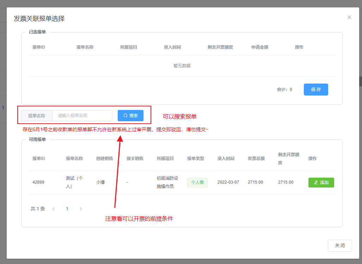Click the 初级消防设施操作员 project cell
The width and height of the screenshot is (362, 264).
coord(167,182)
